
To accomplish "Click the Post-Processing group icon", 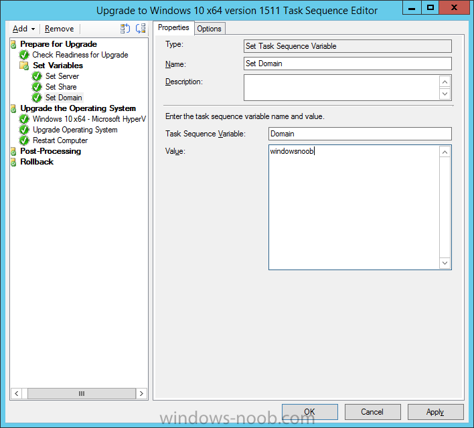I will pos(13,151).
